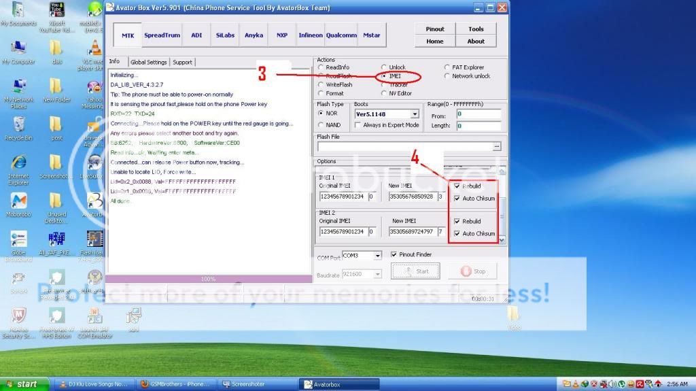696x391 pixels.
Task: Open the Flash tool desktop icon
Action: pyautogui.click(x=94, y=247)
